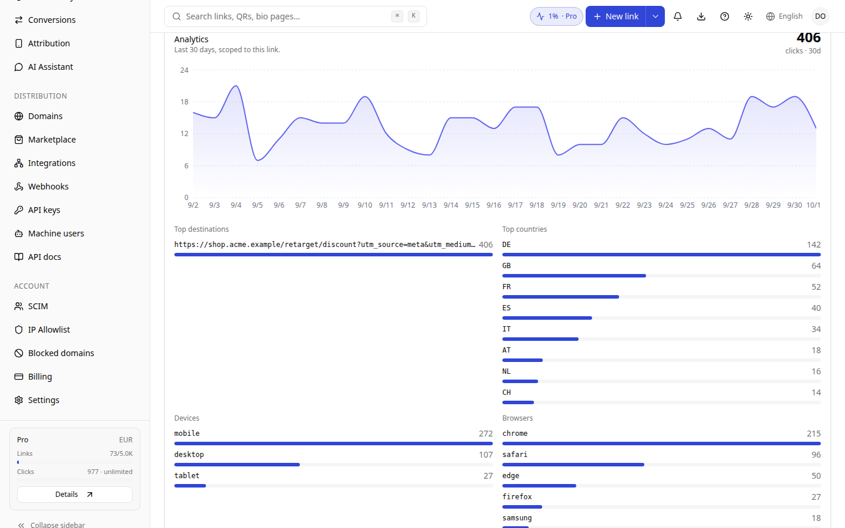Viewport: 845px width, 528px height.
Task: Click the API keys key icon
Action: click(x=19, y=210)
